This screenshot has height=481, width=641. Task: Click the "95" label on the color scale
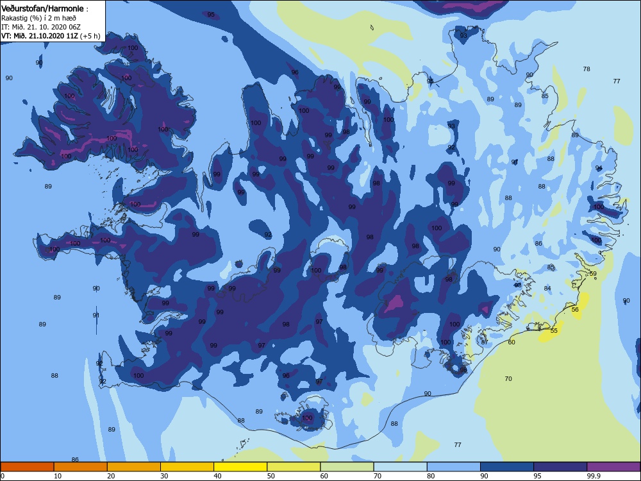[x=538, y=476]
